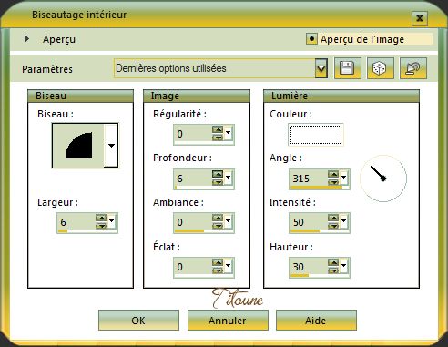Open help with the Aide button

[316, 321]
